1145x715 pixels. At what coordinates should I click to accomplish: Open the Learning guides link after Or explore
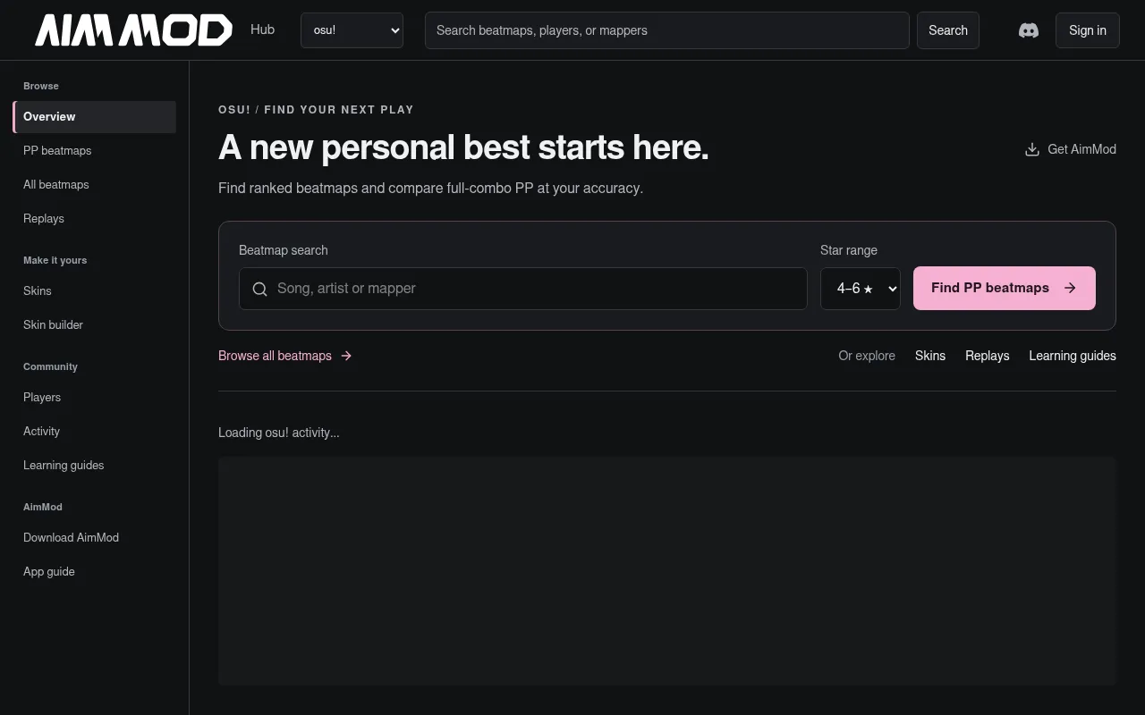(1073, 356)
